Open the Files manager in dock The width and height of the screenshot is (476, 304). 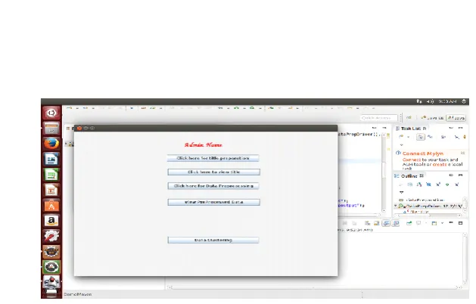[51, 129]
